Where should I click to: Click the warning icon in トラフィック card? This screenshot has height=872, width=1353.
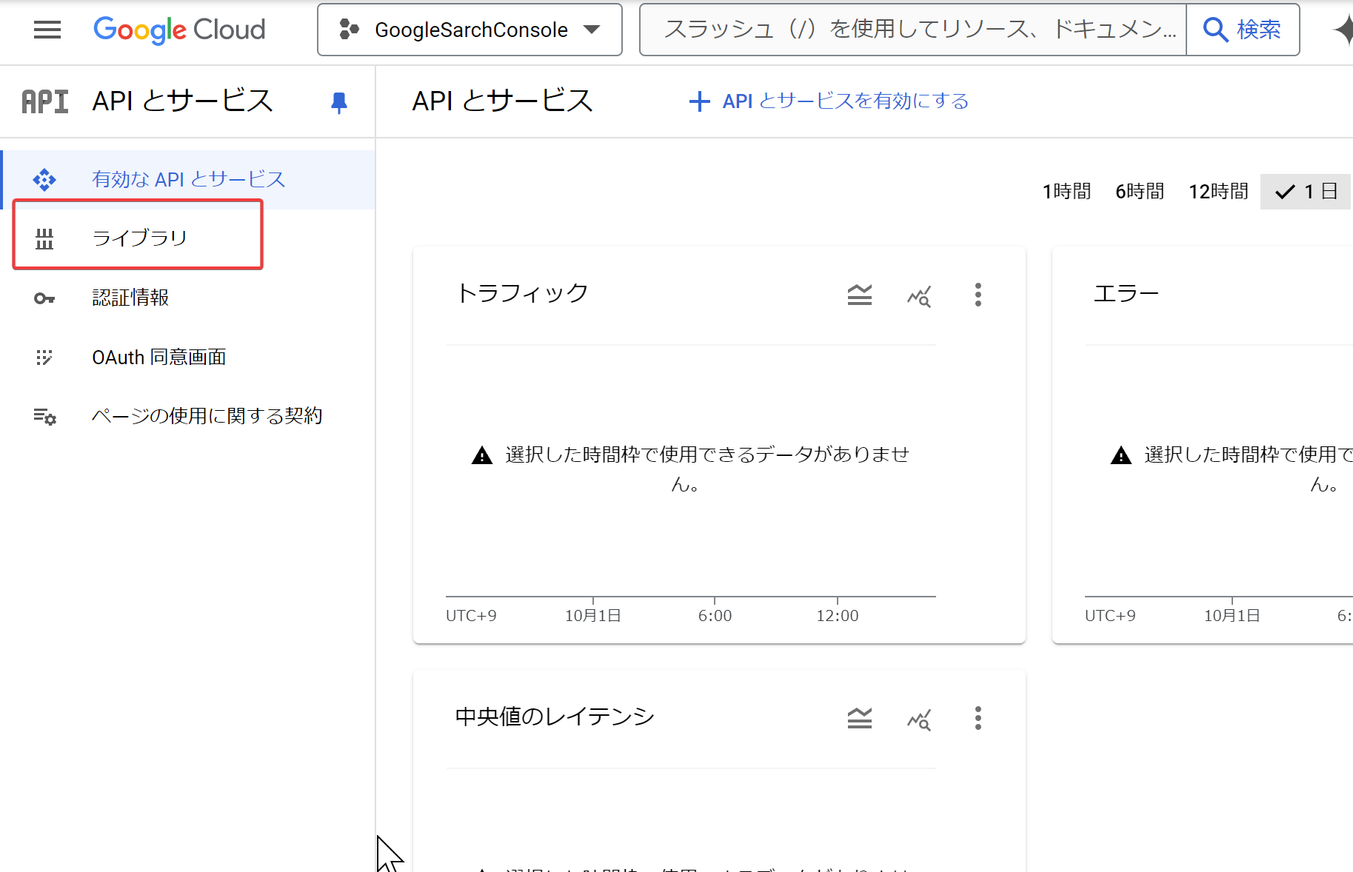[x=482, y=455]
